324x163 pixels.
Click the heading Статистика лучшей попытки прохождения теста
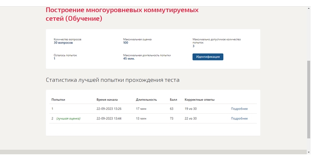pyautogui.click(x=112, y=80)
